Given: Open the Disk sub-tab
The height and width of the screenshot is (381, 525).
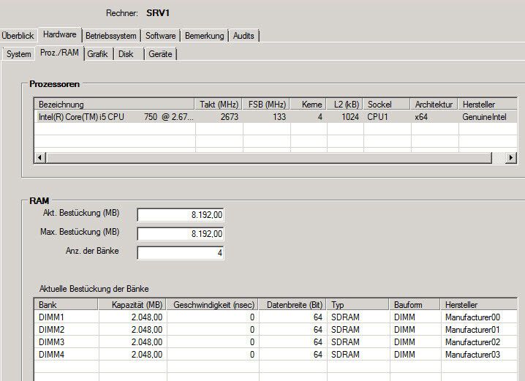Looking at the screenshot, I should pos(126,54).
